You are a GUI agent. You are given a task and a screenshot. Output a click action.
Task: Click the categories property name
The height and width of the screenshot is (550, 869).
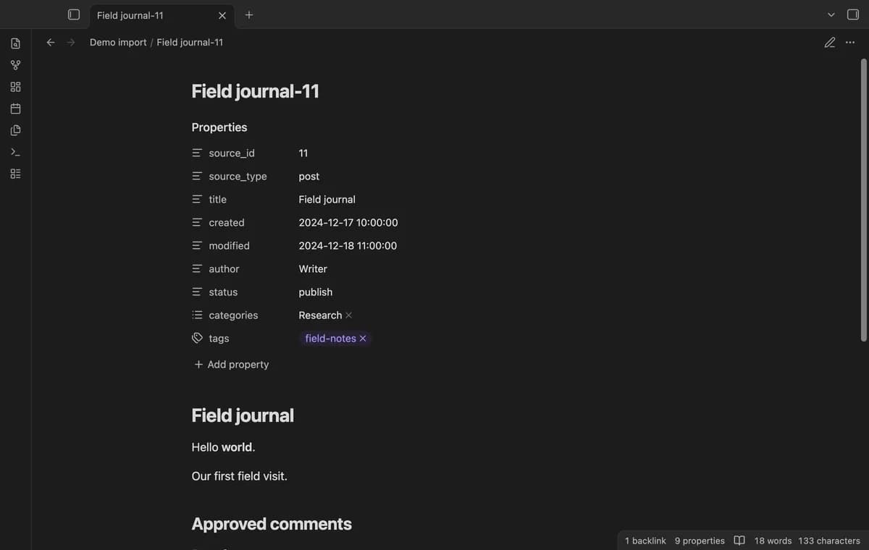233,316
